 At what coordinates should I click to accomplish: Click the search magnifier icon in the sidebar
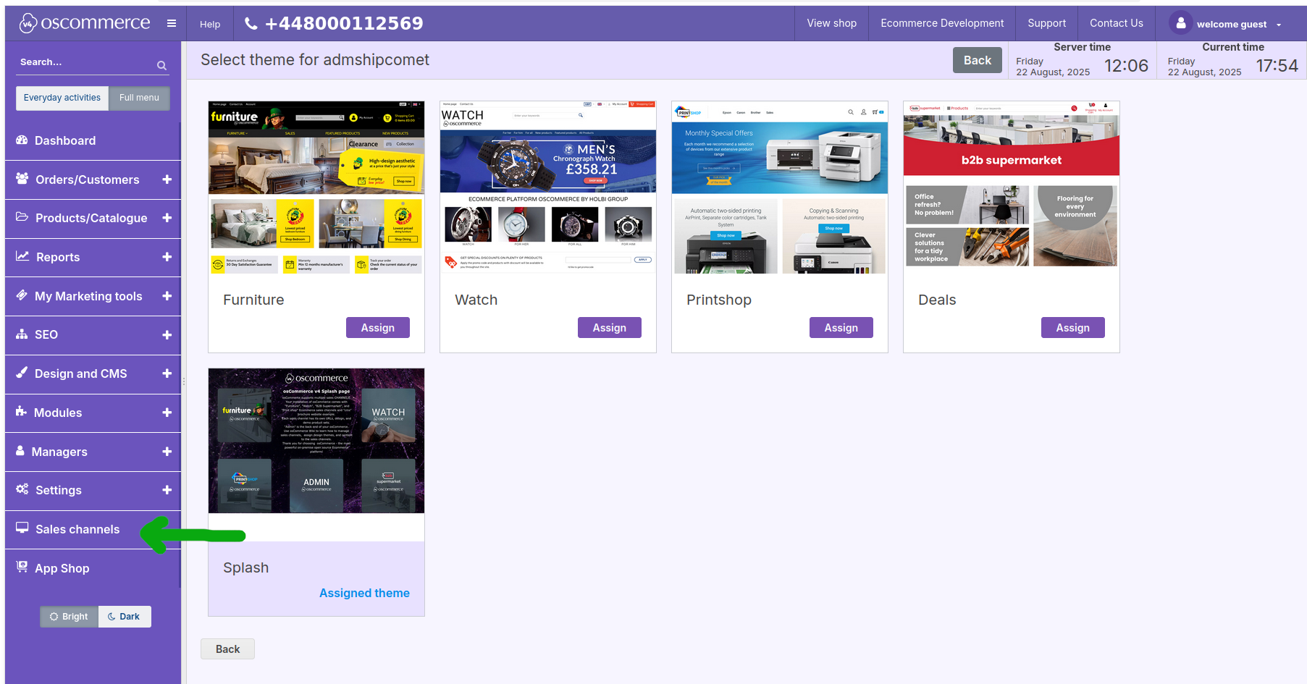click(x=161, y=66)
